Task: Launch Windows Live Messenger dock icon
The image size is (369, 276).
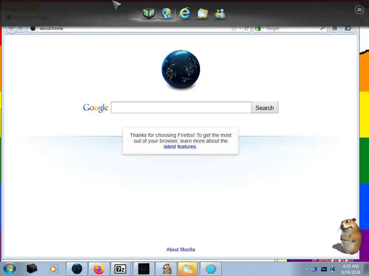Action: [220, 13]
